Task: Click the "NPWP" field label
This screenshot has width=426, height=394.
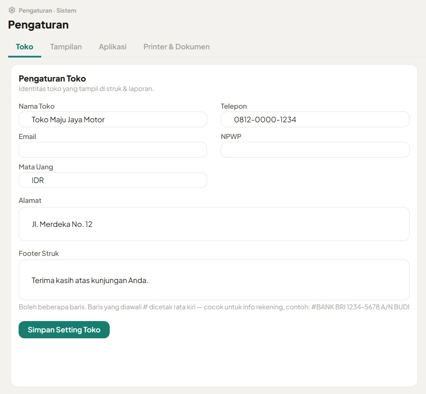Action: tap(231, 137)
